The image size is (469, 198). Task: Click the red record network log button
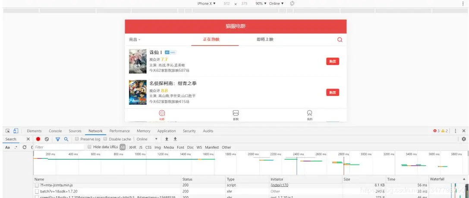click(x=38, y=139)
